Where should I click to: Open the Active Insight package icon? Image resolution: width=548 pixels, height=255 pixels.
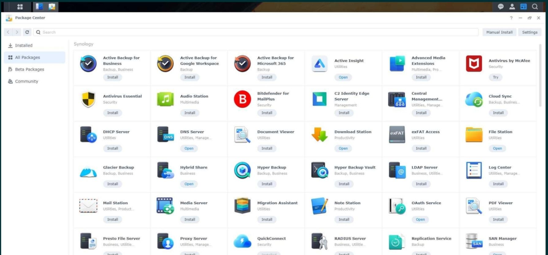320,64
